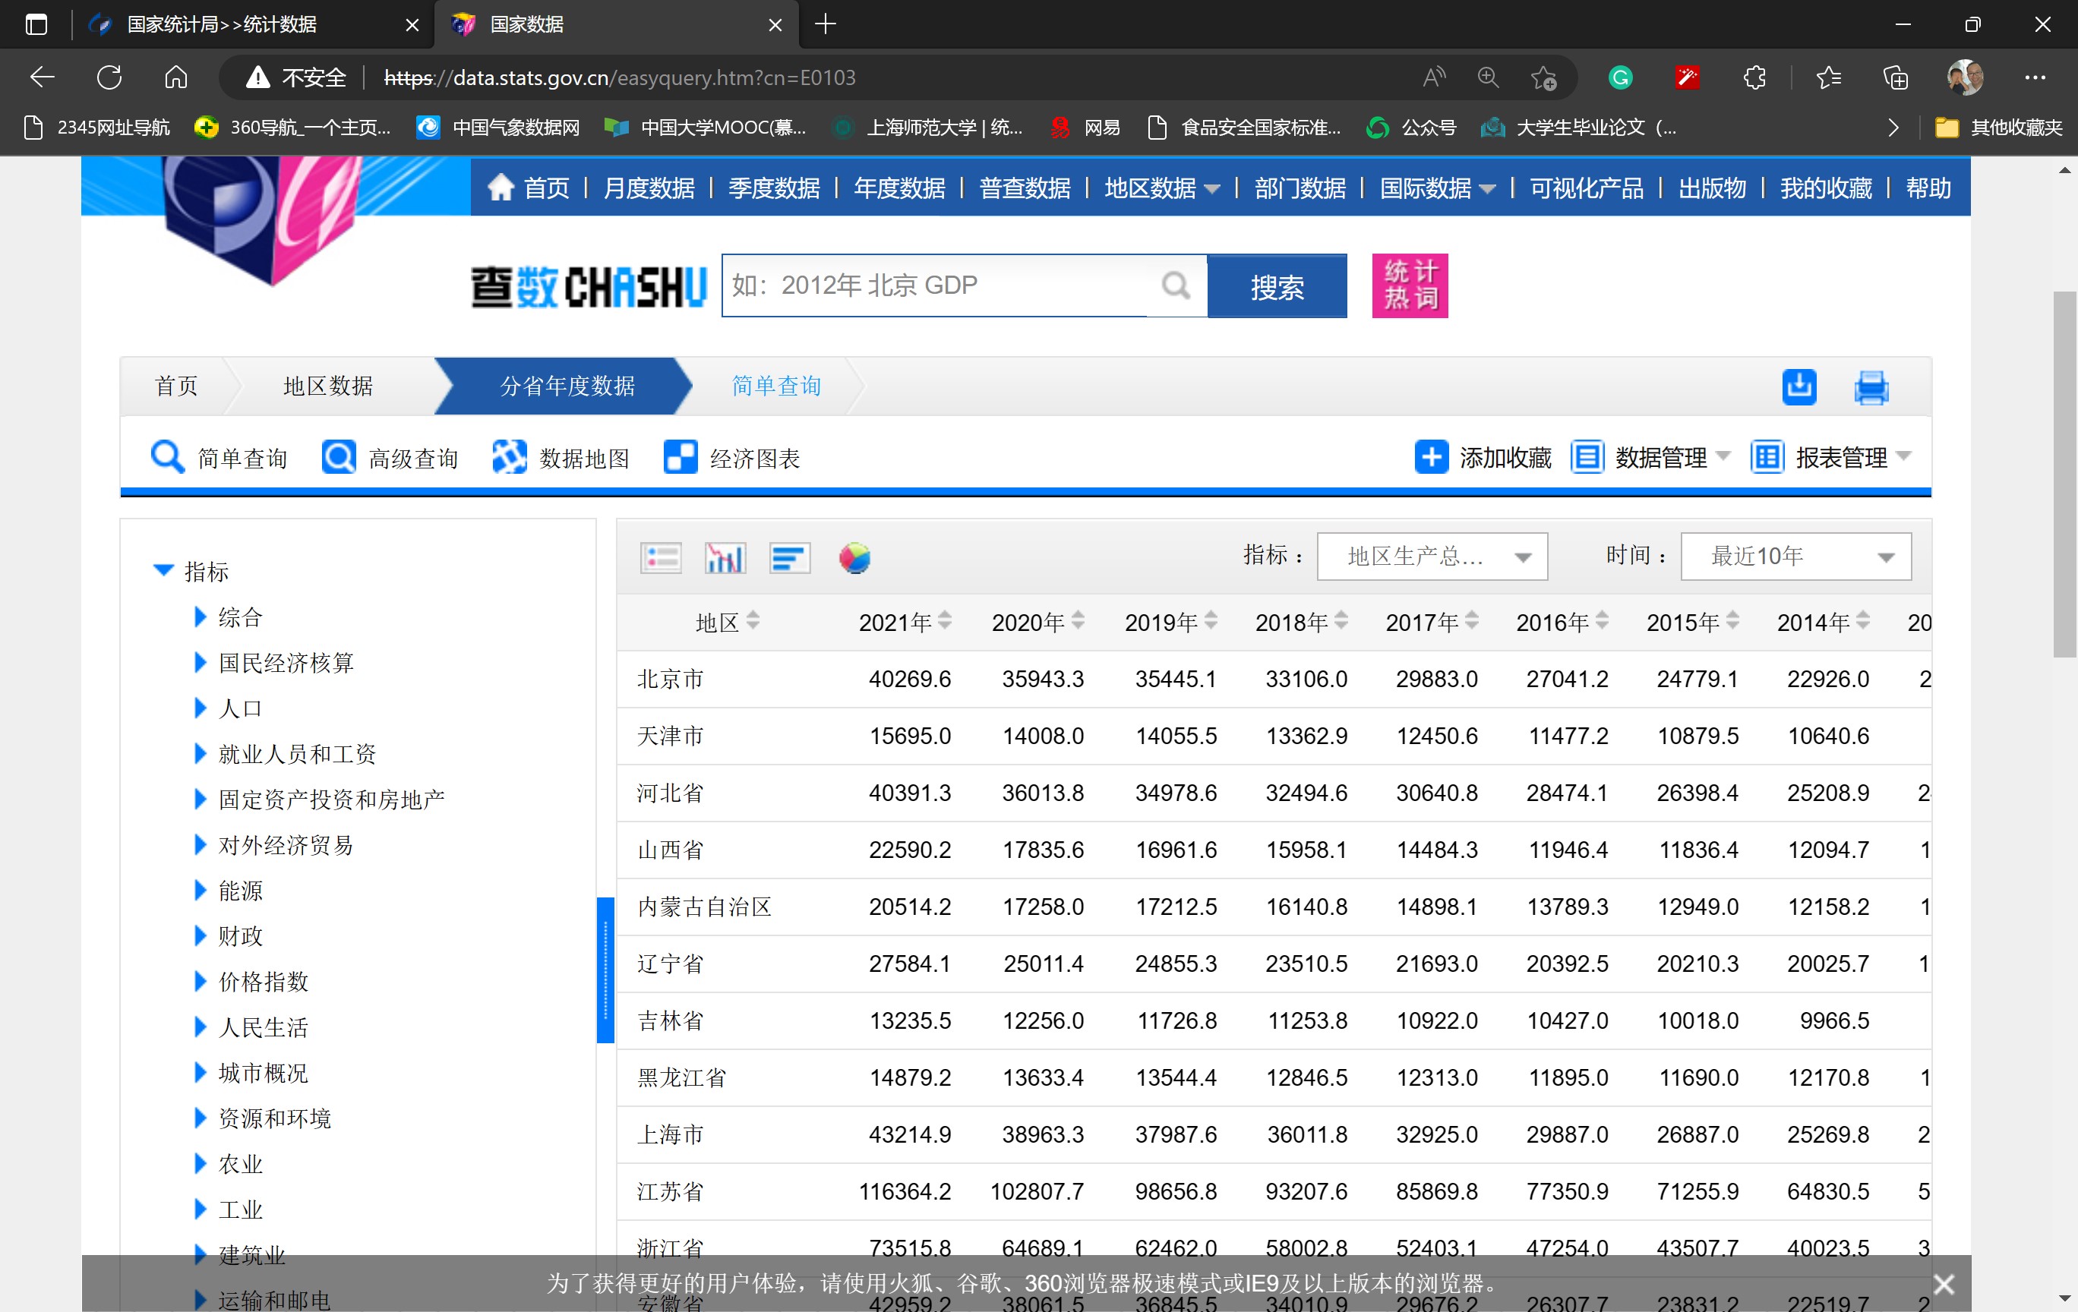Switch to the line chart view

tap(724, 558)
